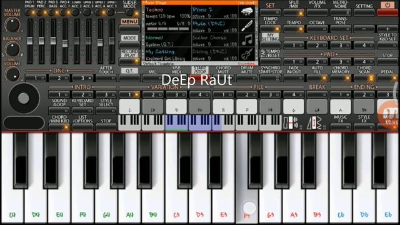The height and width of the screenshot is (225, 400).
Task: Open List/Options
Action: tap(82, 126)
